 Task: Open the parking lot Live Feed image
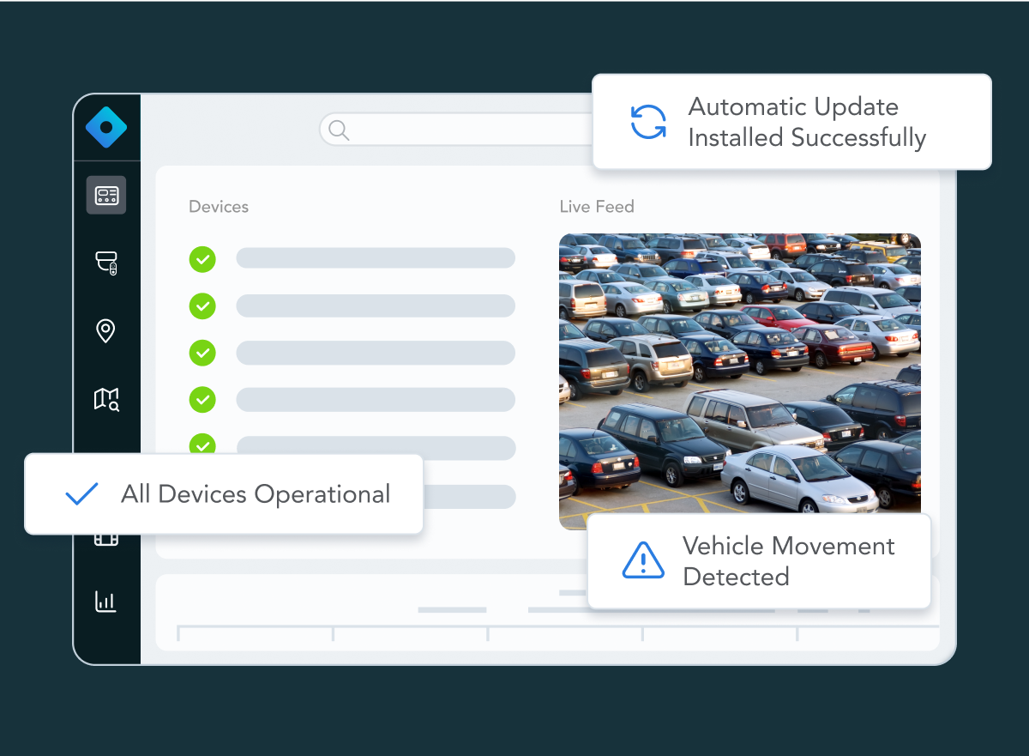[739, 378]
